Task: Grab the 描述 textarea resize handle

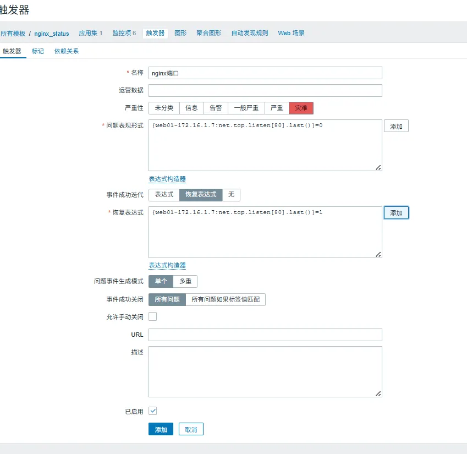Action: [x=378, y=393]
